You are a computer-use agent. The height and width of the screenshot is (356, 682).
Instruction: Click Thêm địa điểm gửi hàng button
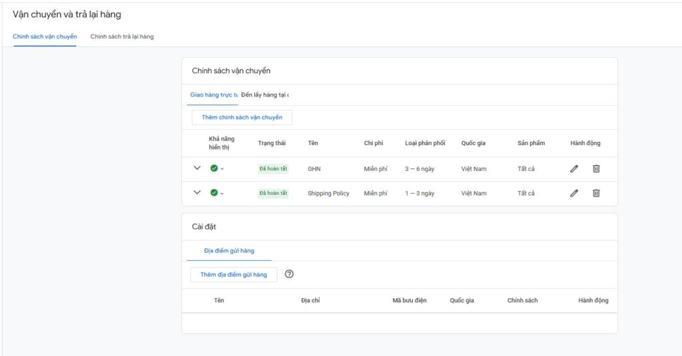pyautogui.click(x=234, y=275)
